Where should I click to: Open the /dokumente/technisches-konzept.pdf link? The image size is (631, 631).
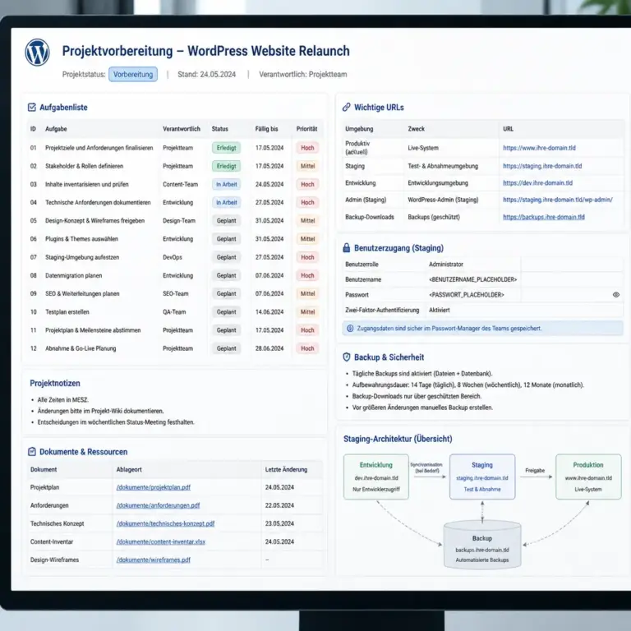[165, 523]
